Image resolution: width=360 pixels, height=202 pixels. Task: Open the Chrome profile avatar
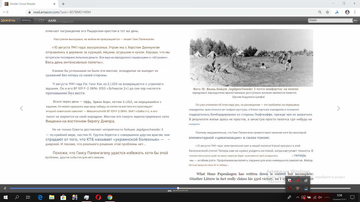click(347, 12)
